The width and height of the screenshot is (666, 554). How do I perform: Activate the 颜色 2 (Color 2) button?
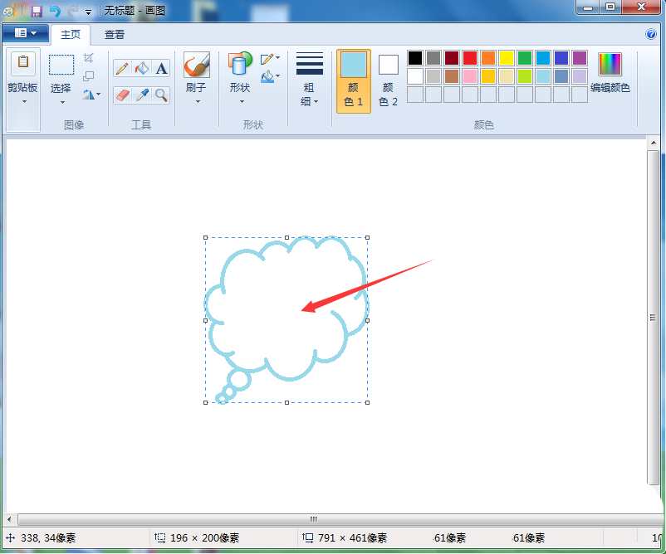pos(388,80)
